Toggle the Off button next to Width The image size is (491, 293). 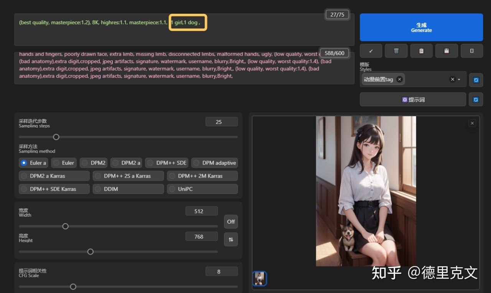click(231, 222)
